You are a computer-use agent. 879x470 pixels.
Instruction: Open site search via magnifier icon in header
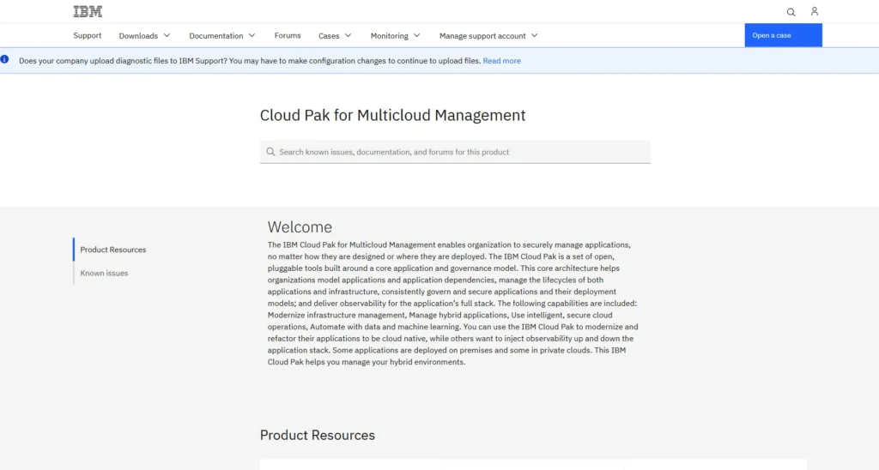point(791,12)
